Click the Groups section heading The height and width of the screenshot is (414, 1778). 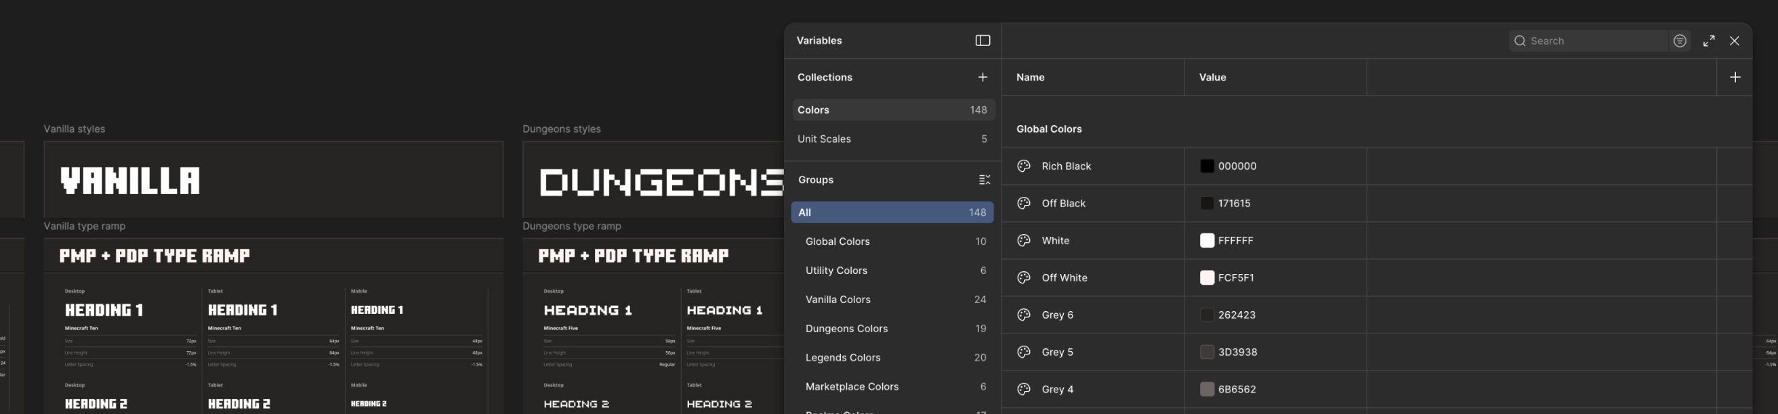[816, 180]
